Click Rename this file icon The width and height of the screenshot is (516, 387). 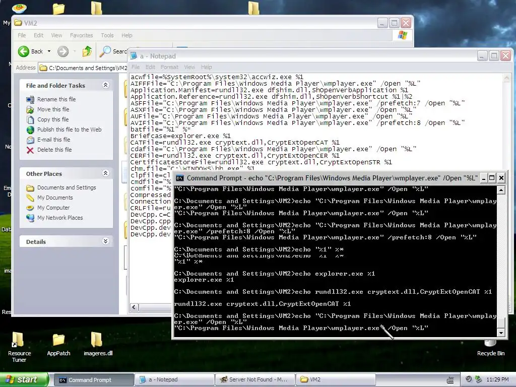(30, 99)
